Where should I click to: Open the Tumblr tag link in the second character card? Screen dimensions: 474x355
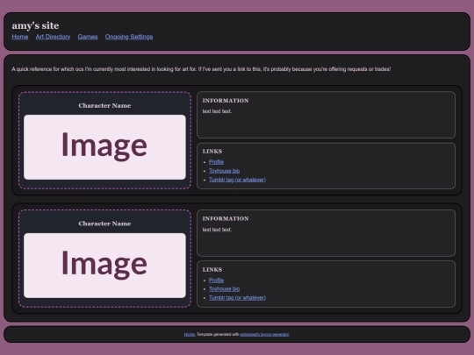[237, 298]
